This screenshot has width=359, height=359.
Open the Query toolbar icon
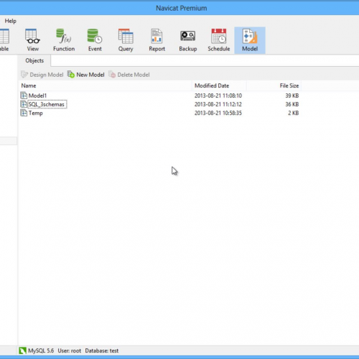pos(126,40)
